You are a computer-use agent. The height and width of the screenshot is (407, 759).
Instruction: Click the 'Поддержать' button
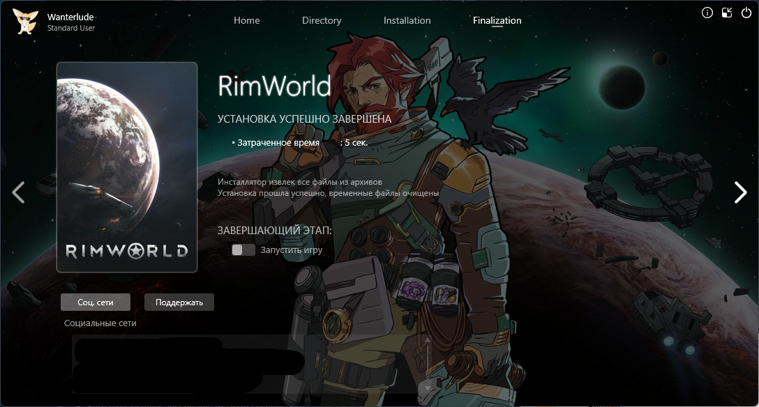pyautogui.click(x=179, y=302)
